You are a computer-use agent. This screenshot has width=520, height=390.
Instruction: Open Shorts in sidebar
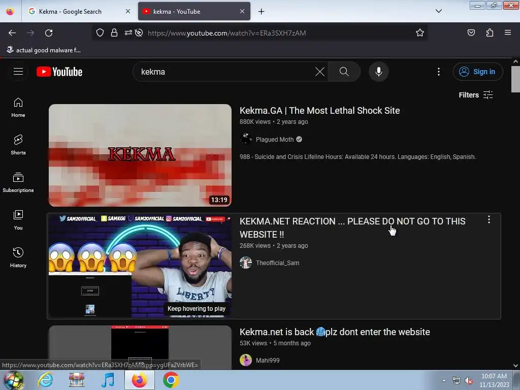(18, 145)
